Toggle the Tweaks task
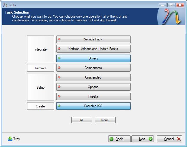187x147 pixels. (93, 96)
